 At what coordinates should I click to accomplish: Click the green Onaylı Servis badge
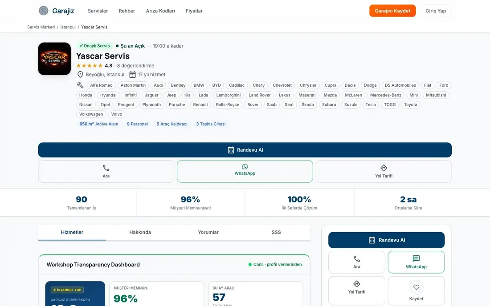click(94, 46)
